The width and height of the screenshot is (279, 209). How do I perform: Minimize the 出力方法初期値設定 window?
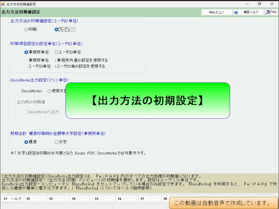click(x=247, y=4)
